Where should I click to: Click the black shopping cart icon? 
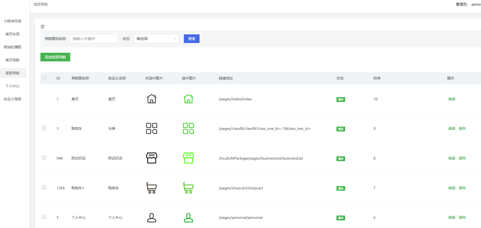[x=152, y=188]
